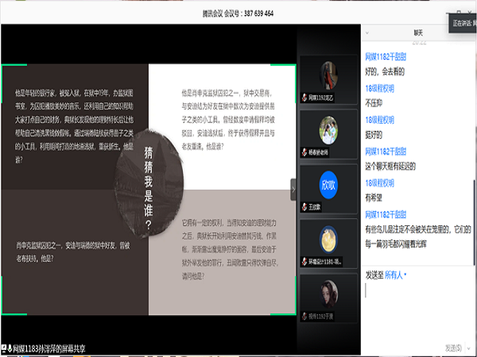Screen dimensions: 477x357
Task: Select the bottom participant tile 视传1192于潇
Action: coord(327,294)
